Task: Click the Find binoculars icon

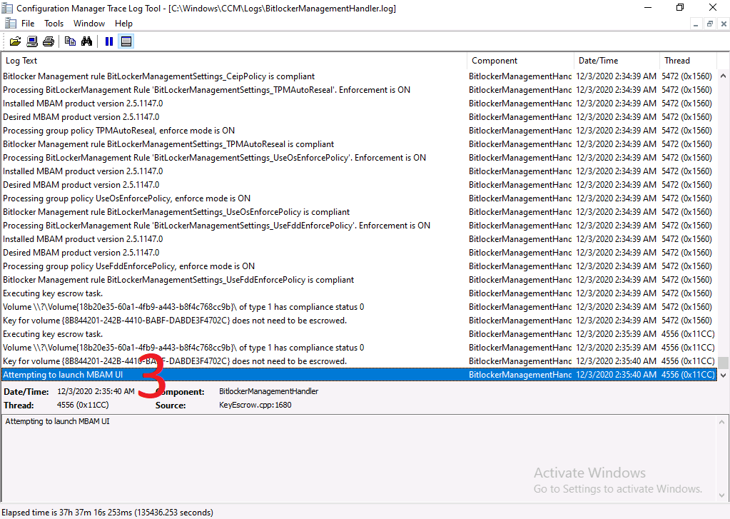Action: coord(86,41)
